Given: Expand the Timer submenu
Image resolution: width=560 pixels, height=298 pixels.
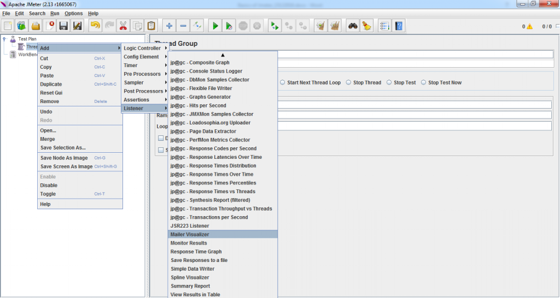Looking at the screenshot, I should (144, 65).
